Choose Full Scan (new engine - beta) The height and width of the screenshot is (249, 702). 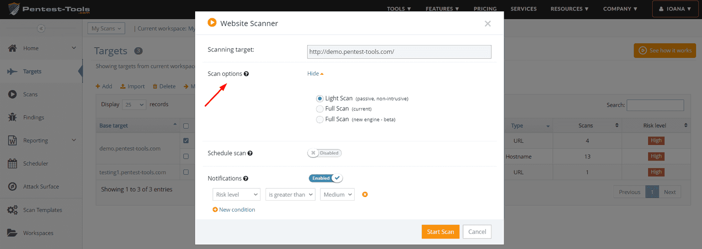point(320,119)
